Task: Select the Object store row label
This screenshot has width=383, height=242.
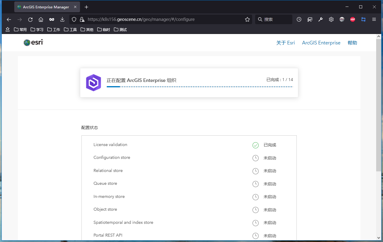Action: 105,209
